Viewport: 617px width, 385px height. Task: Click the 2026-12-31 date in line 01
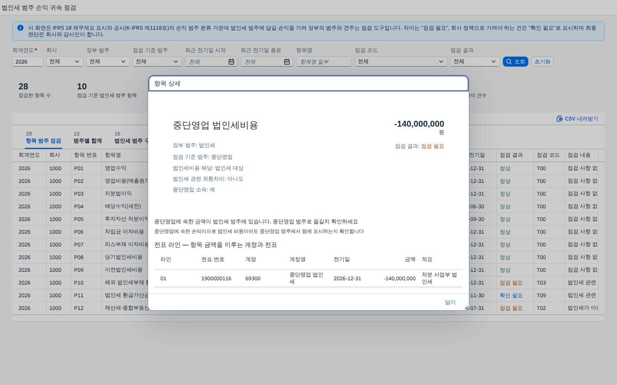coord(347,278)
